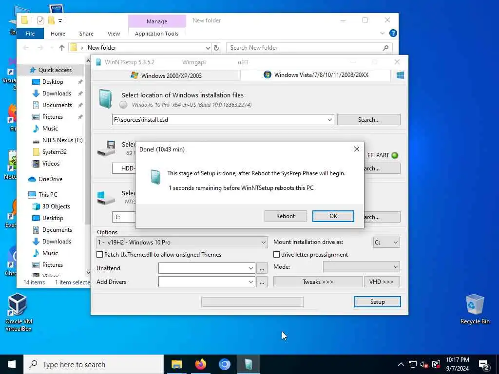
Task: Switch to Windows 2000/XP/2003 tab
Action: coord(166,75)
